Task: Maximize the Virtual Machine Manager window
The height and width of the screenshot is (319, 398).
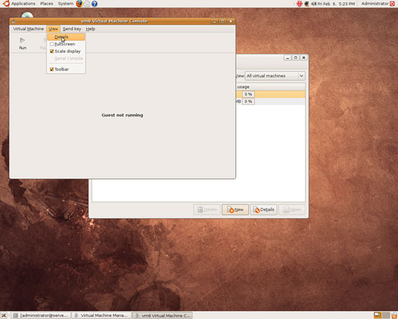Action: tap(295, 58)
